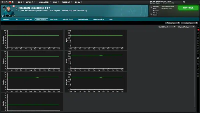Viewport: 200px width, 113px height.
Task: Open the PLAY menu
Action: [x=78, y=2]
